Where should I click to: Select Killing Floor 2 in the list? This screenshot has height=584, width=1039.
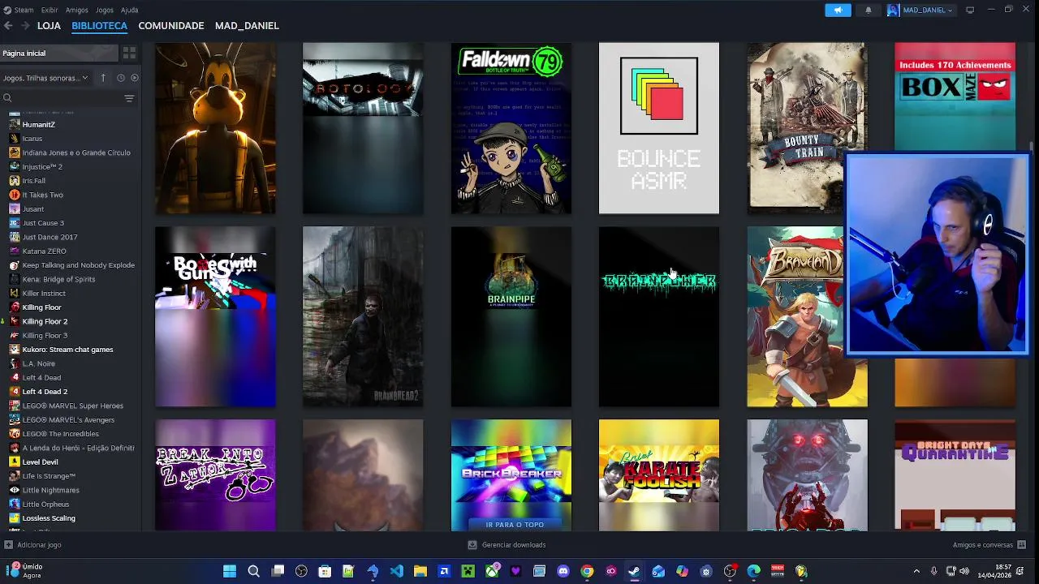[45, 321]
